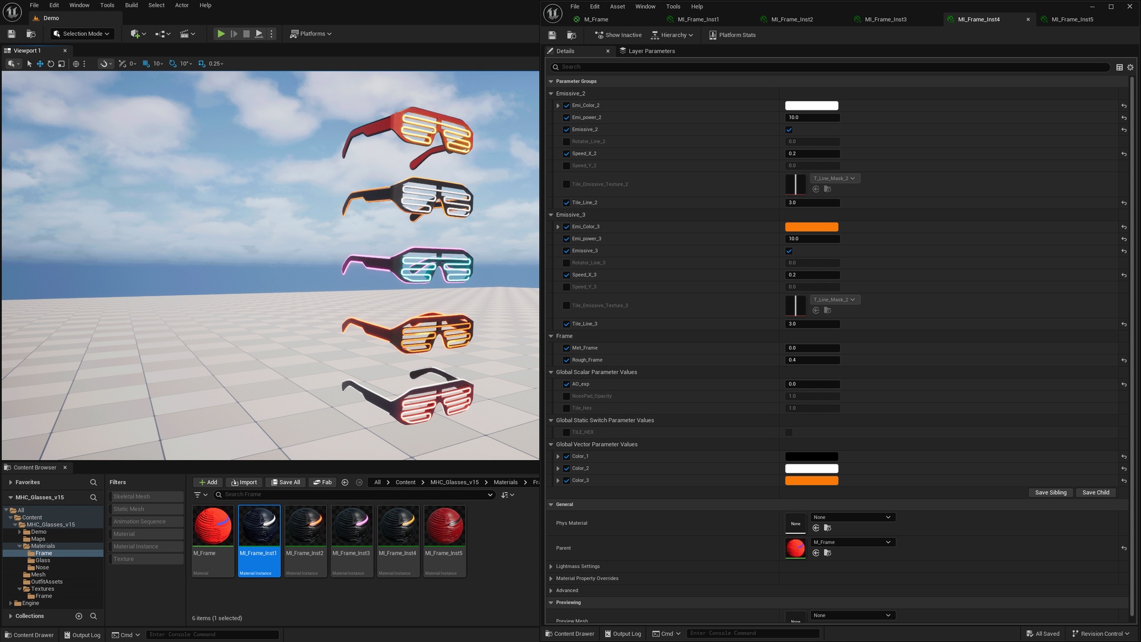Screen dimensions: 1141x642
Task: Go back in Content Browser history
Action: point(345,482)
